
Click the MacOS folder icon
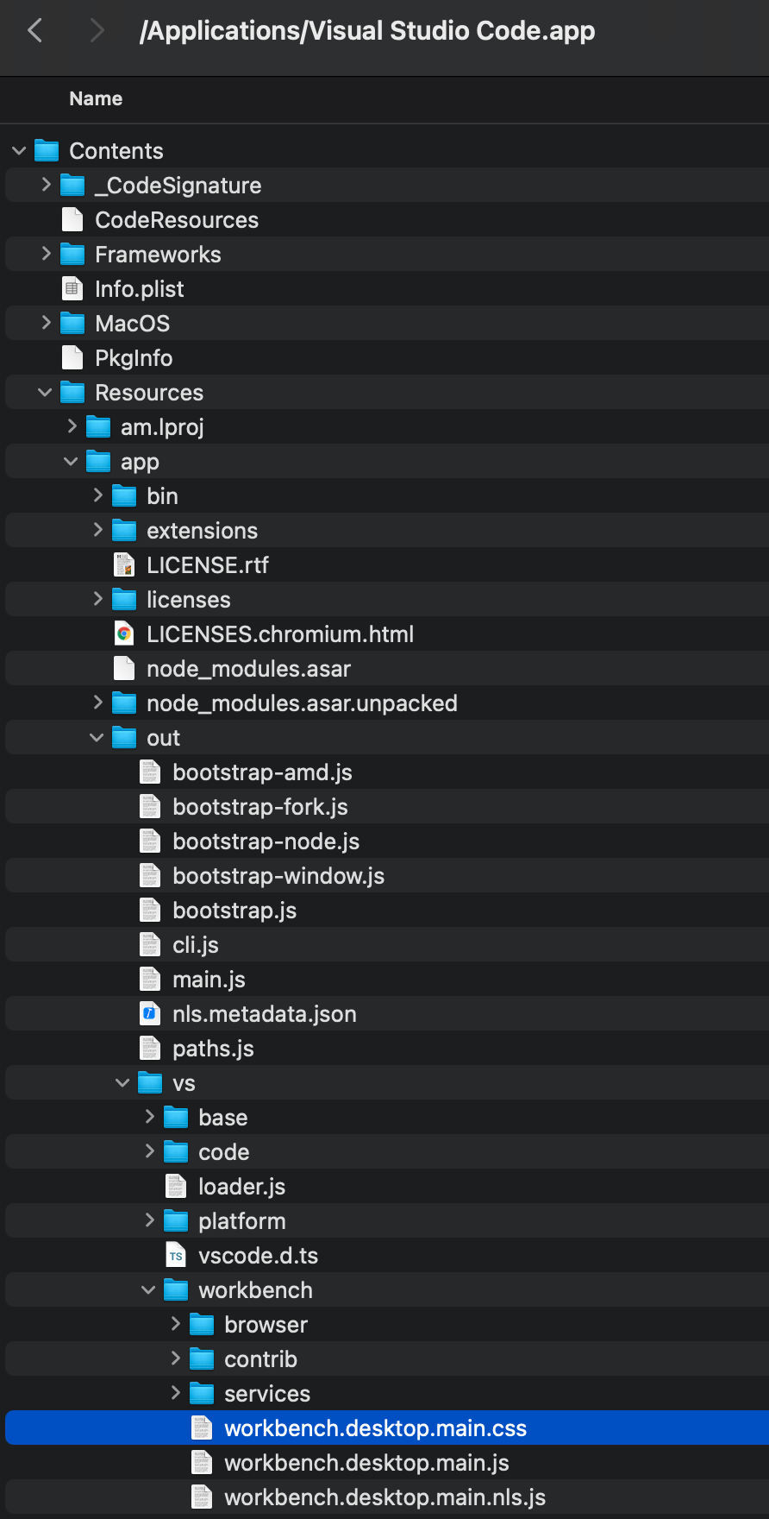click(x=72, y=324)
